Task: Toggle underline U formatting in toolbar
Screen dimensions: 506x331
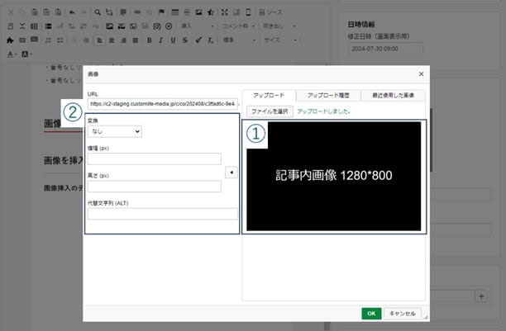Action: click(x=173, y=40)
